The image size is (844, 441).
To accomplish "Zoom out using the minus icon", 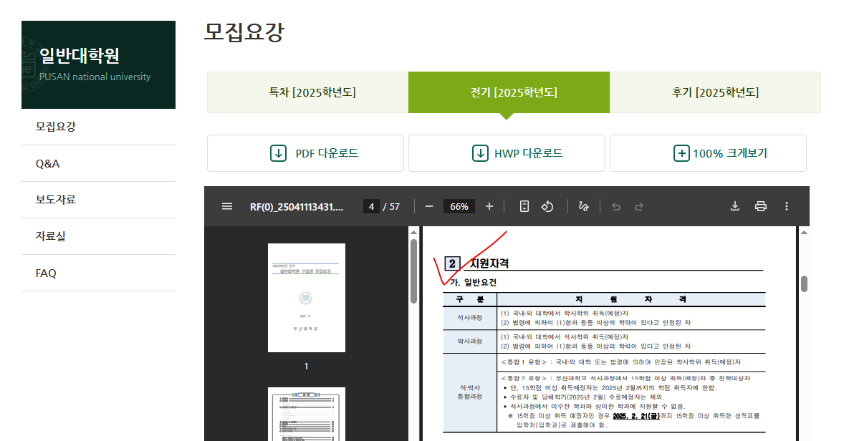I will click(429, 206).
